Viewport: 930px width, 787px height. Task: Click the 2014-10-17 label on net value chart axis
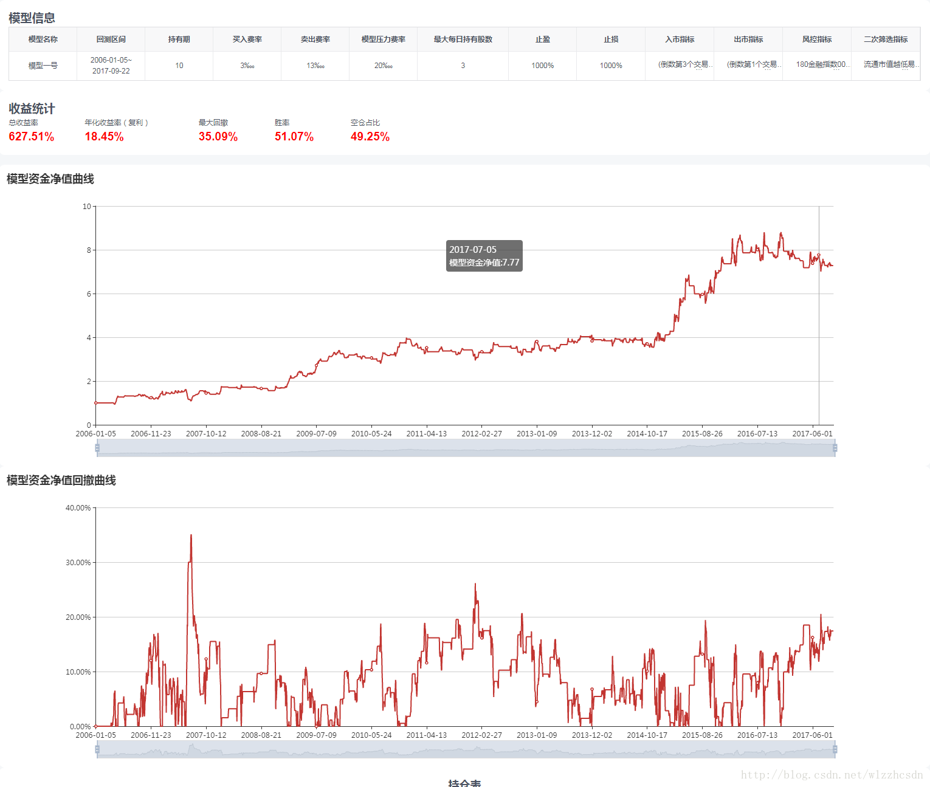click(647, 434)
